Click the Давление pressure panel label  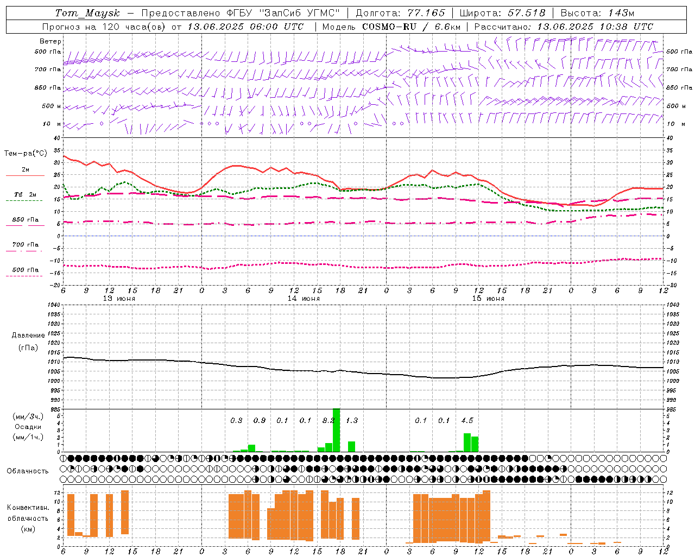28,335
